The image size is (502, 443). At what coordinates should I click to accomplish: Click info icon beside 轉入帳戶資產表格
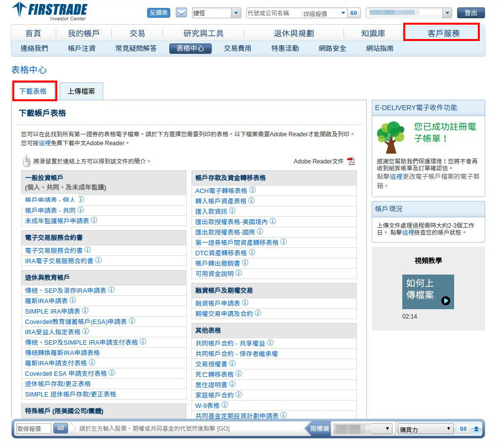tap(252, 200)
